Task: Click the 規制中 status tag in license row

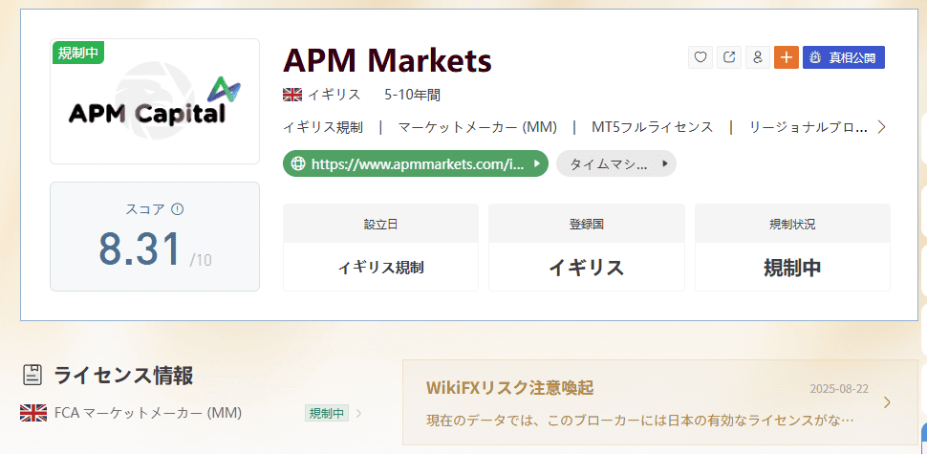Action: click(x=327, y=413)
